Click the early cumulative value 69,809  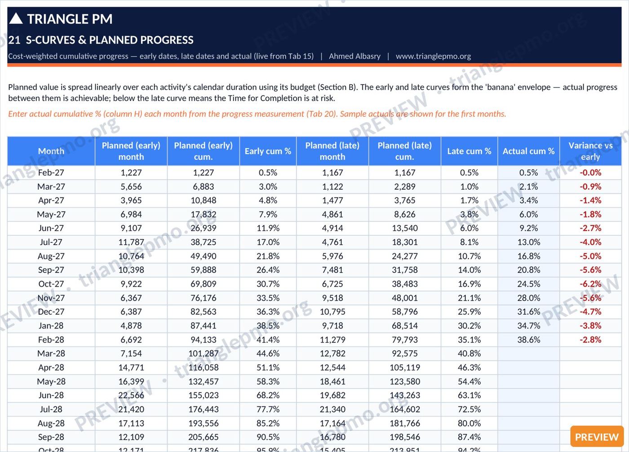(x=204, y=284)
